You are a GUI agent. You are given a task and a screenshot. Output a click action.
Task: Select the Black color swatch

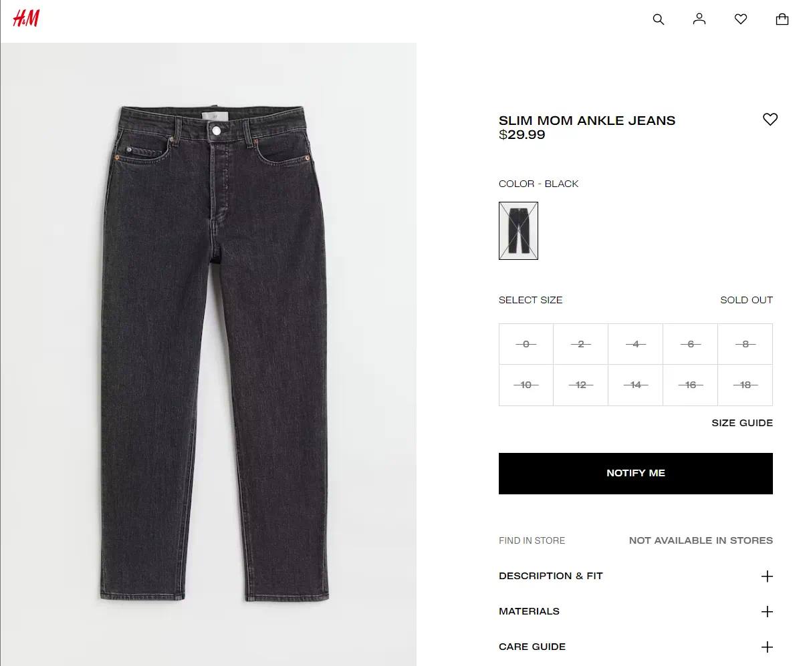click(518, 230)
